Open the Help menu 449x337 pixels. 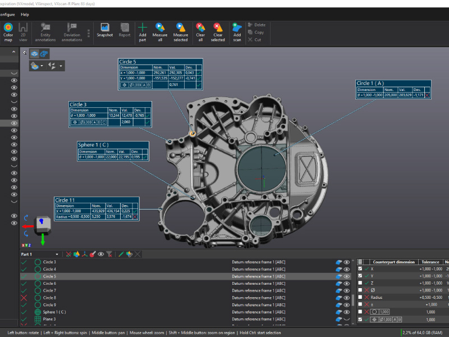25,14
